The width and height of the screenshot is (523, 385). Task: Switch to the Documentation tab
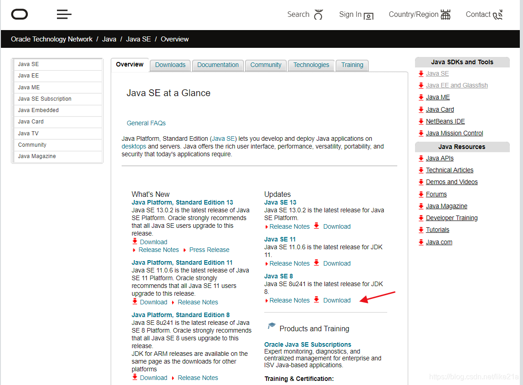(x=218, y=65)
